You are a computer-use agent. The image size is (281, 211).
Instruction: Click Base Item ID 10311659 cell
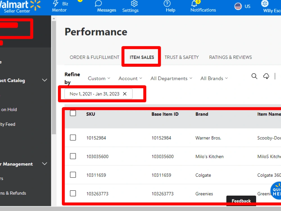[x=161, y=175]
